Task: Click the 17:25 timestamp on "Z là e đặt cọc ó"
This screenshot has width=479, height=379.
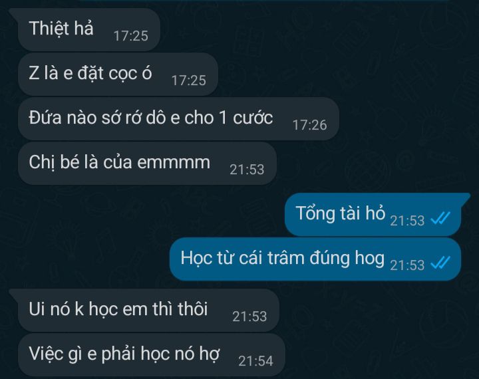Action: [x=189, y=80]
